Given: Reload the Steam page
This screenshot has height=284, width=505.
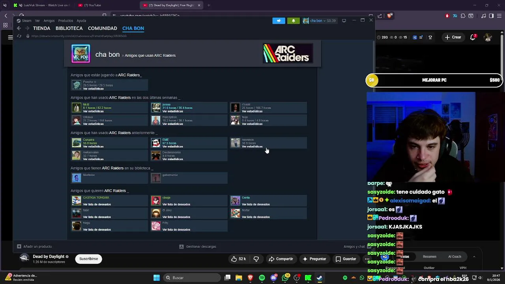Looking at the screenshot, I should tap(19, 36).
